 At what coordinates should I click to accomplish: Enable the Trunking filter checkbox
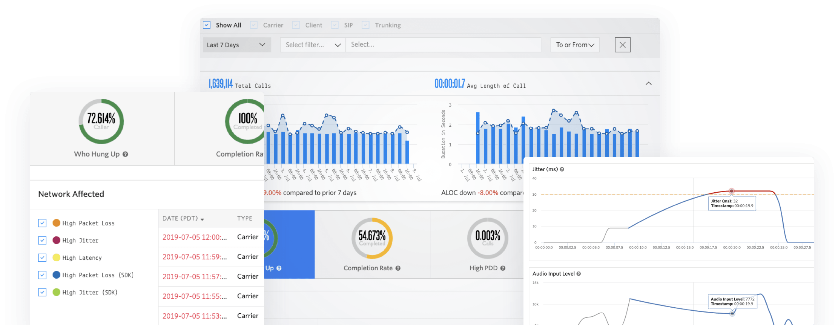point(365,25)
